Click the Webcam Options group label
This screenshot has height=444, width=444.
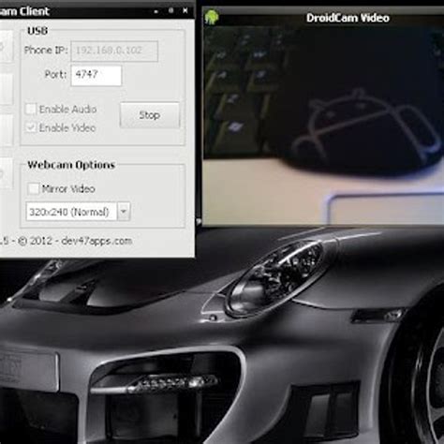(71, 165)
